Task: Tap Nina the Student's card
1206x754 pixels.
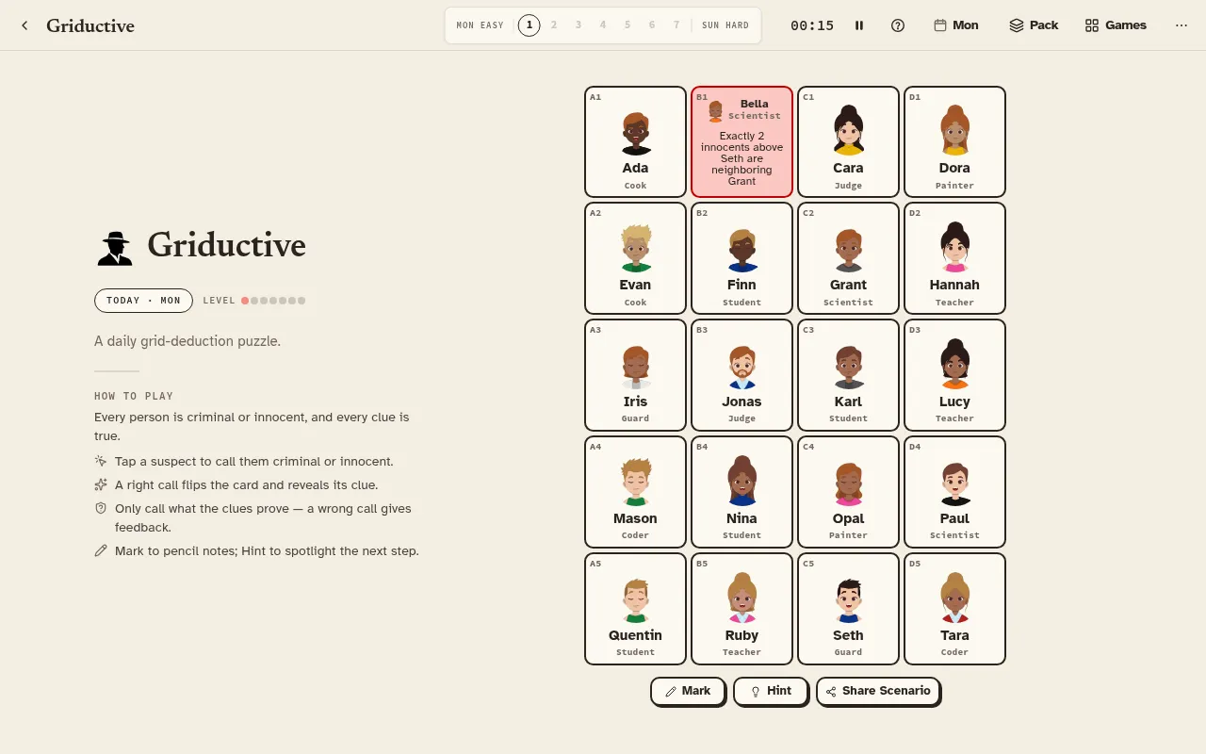Action: click(742, 492)
